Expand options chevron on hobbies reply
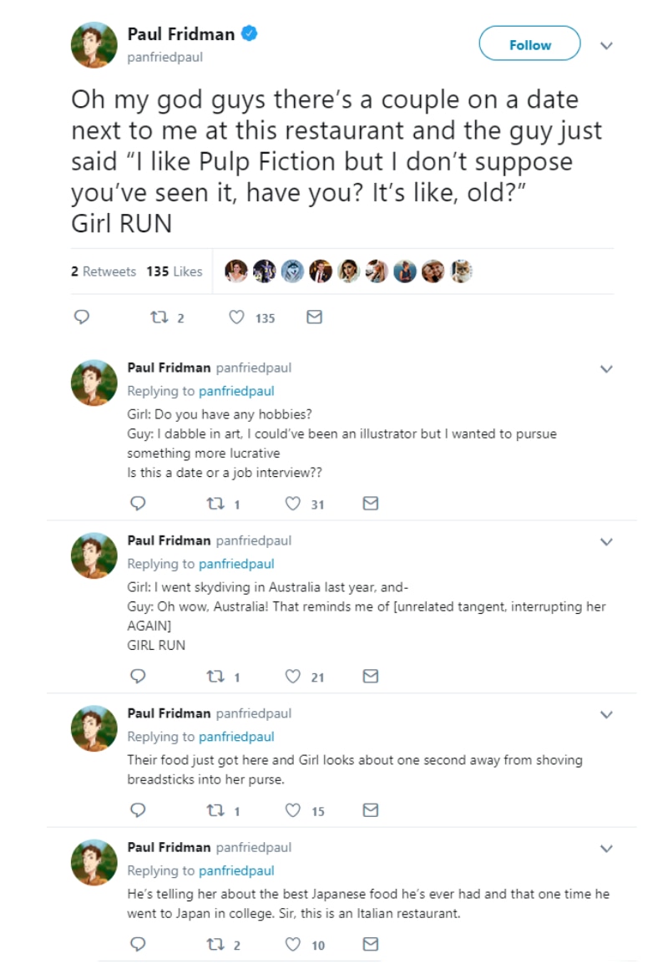This screenshot has width=668, height=964. [x=607, y=368]
